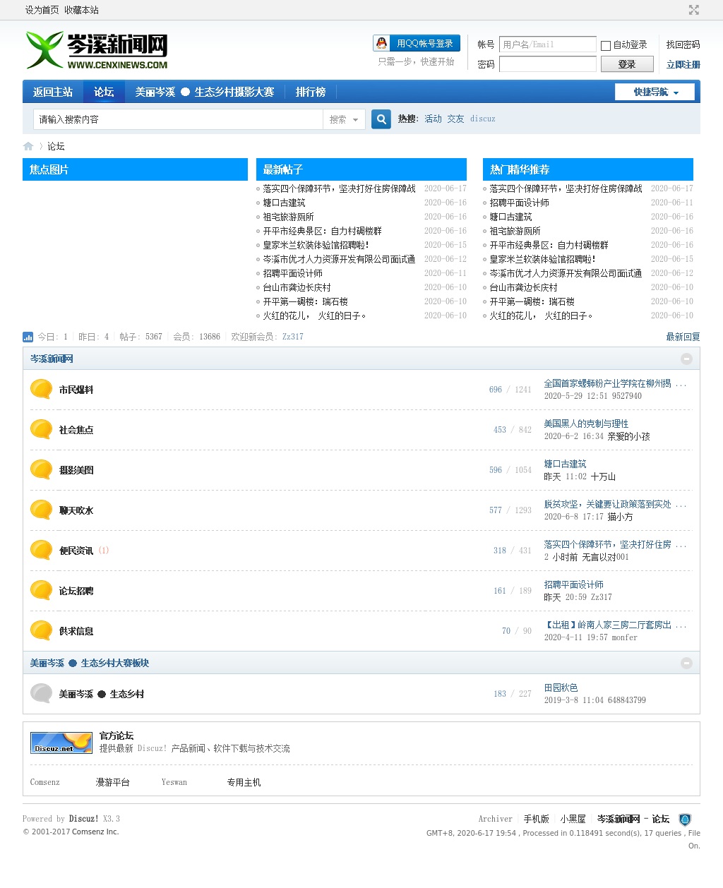Select the 排行榜 navigation tab

(x=311, y=92)
